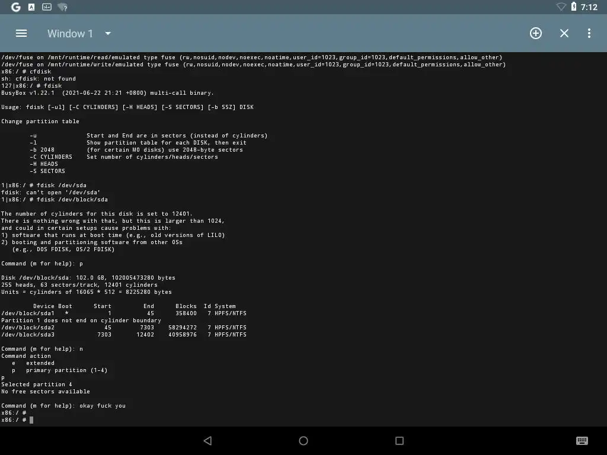The height and width of the screenshot is (455, 607).
Task: Open the three-dot overflow menu
Action: click(589, 33)
